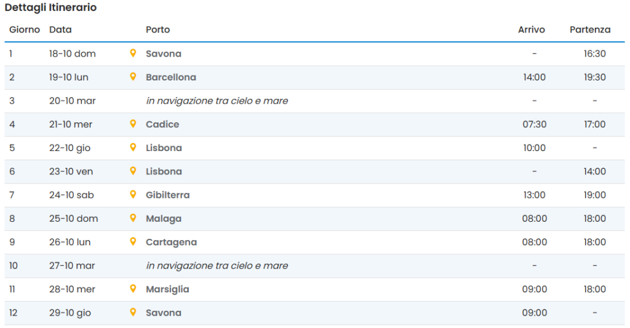Click the map pin on the 22-10 gio Lisbona row

tap(133, 147)
